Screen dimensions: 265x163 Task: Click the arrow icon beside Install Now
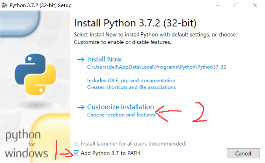81,60
